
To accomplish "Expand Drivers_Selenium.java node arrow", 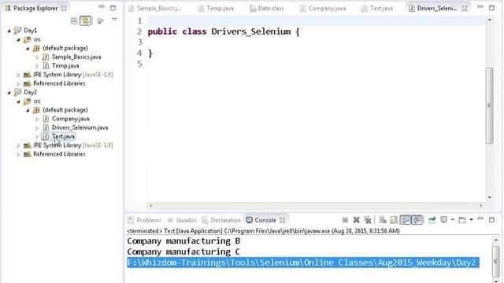I will 37,127.
